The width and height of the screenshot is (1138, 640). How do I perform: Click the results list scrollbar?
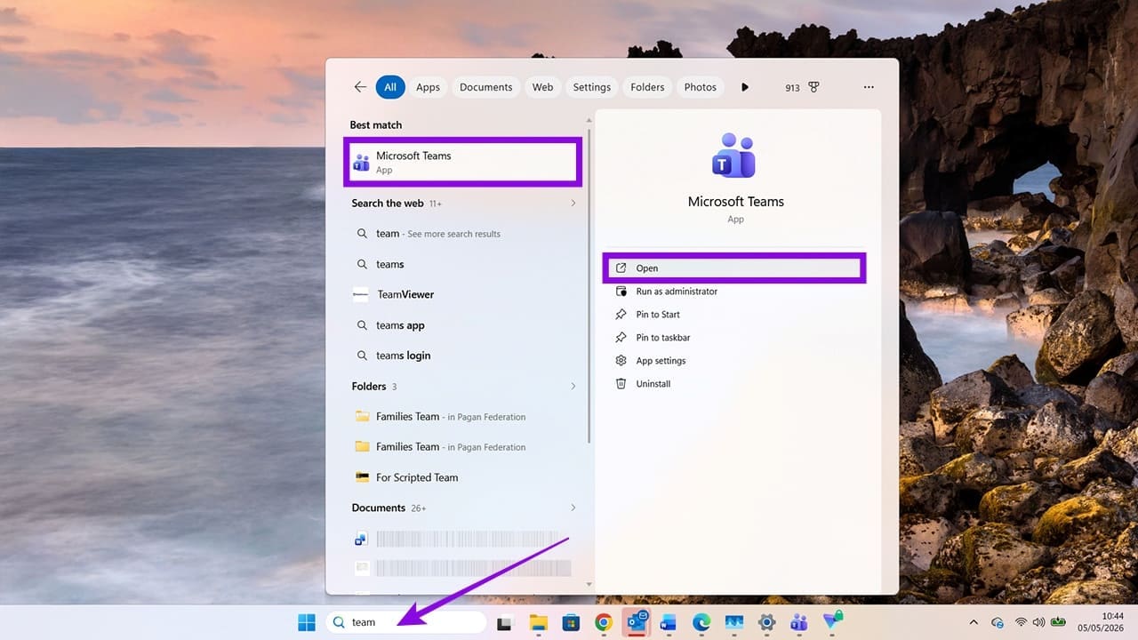coord(588,284)
